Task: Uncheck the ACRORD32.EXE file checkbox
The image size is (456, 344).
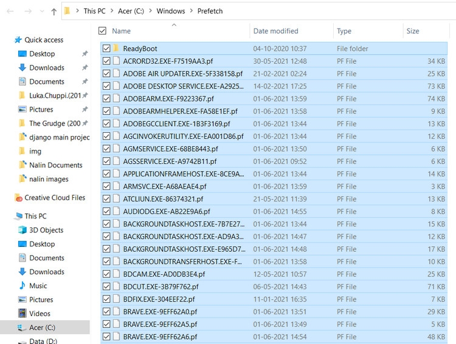Action: pos(106,61)
